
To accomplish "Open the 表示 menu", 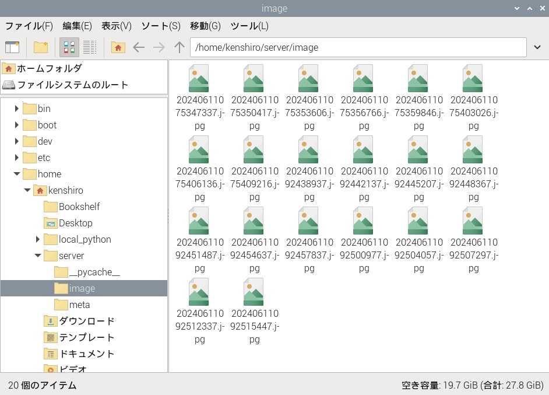I will [x=115, y=26].
